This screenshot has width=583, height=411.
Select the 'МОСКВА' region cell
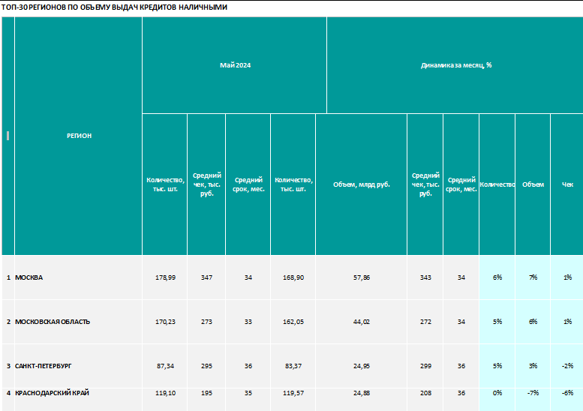coord(79,277)
